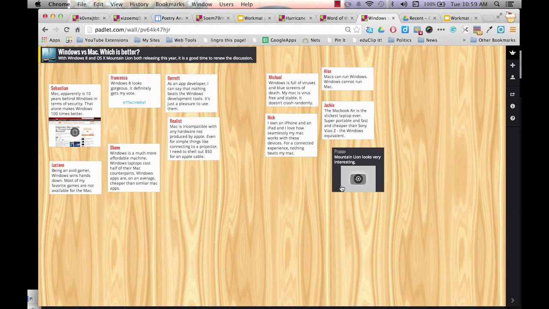Viewport: 549px width, 309px height.
Task: Click the share/export icon in the sidebar
Action: pyautogui.click(x=513, y=94)
